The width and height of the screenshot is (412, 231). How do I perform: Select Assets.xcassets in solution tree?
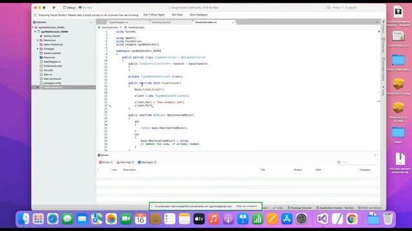click(x=52, y=53)
